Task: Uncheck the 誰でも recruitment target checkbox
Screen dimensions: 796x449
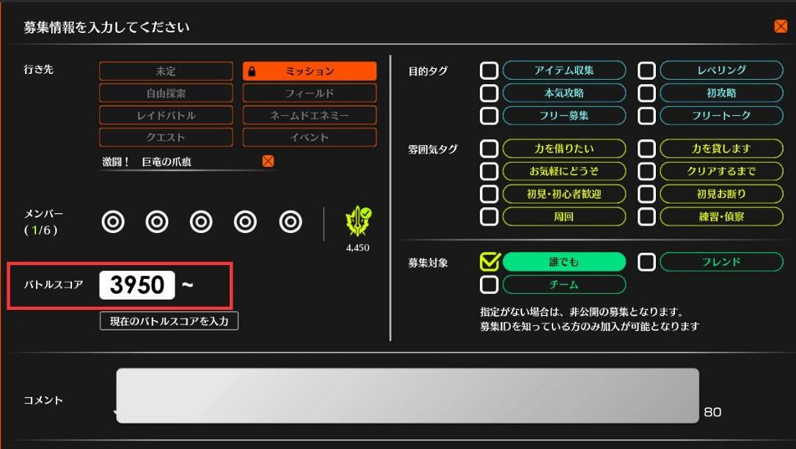Action: click(489, 261)
